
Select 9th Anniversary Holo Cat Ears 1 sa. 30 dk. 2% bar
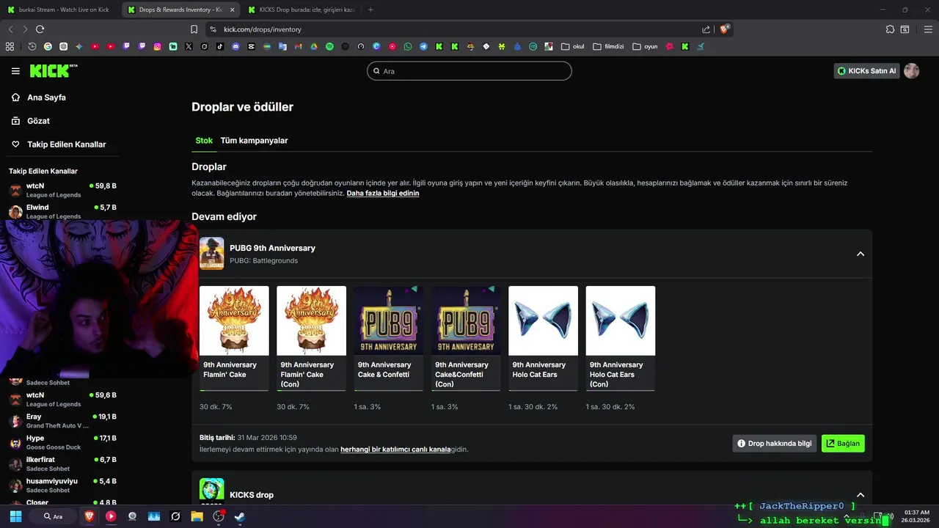coord(543,391)
